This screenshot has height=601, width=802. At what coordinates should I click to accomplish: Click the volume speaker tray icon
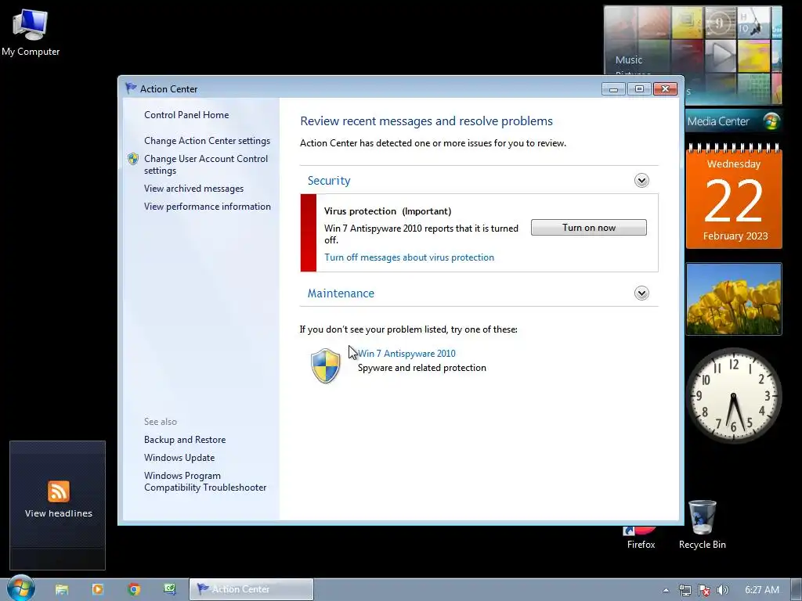(x=722, y=590)
